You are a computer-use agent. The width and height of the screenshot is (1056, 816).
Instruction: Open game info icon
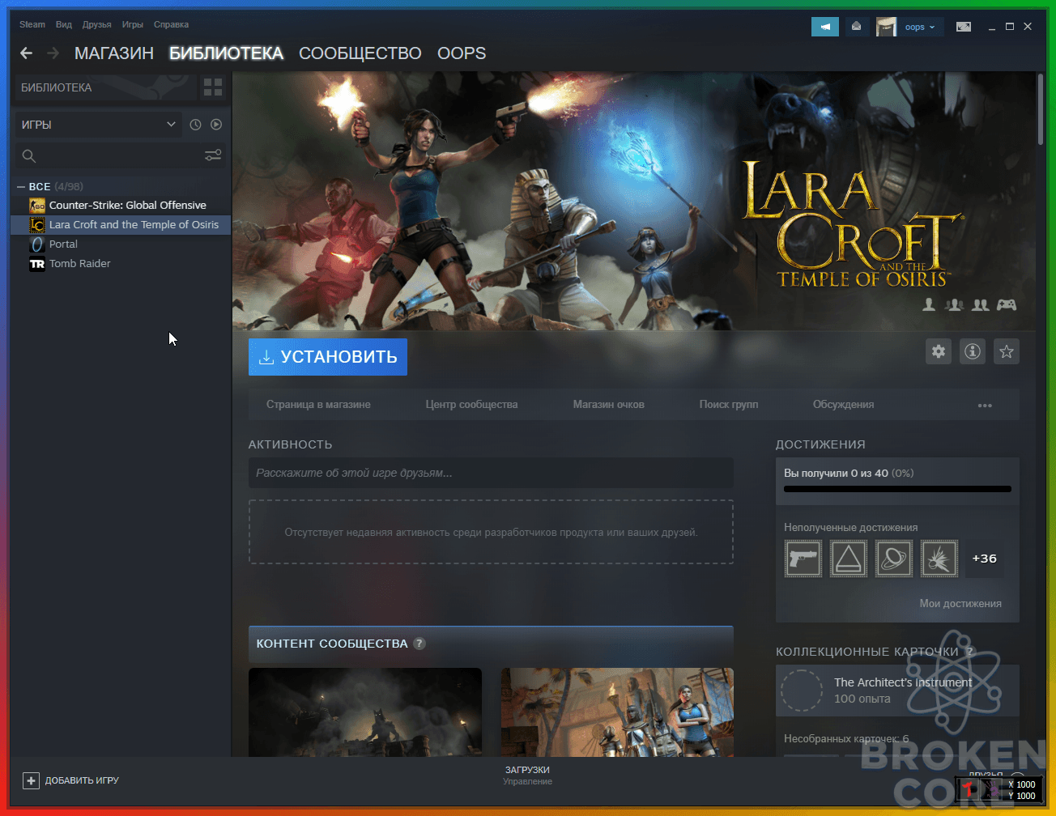973,351
